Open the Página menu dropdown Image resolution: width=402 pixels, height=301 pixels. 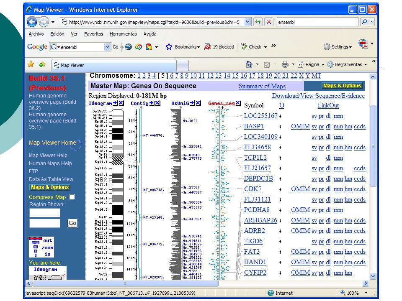click(x=323, y=64)
